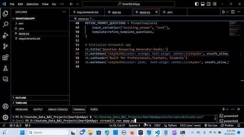Open the Search view in activity bar
Viewport: 244px width, 137px height.
click(5, 24)
